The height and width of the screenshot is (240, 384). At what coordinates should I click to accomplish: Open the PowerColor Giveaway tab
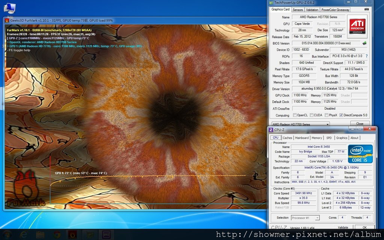335,10
